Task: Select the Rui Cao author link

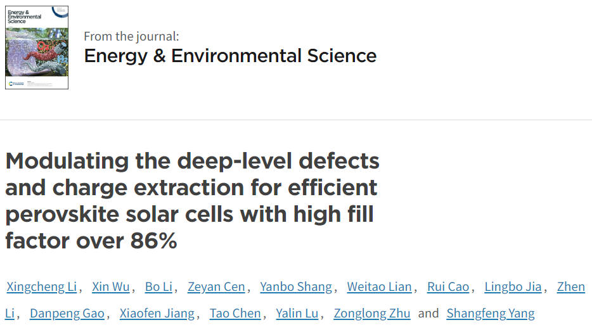Action: (x=448, y=287)
